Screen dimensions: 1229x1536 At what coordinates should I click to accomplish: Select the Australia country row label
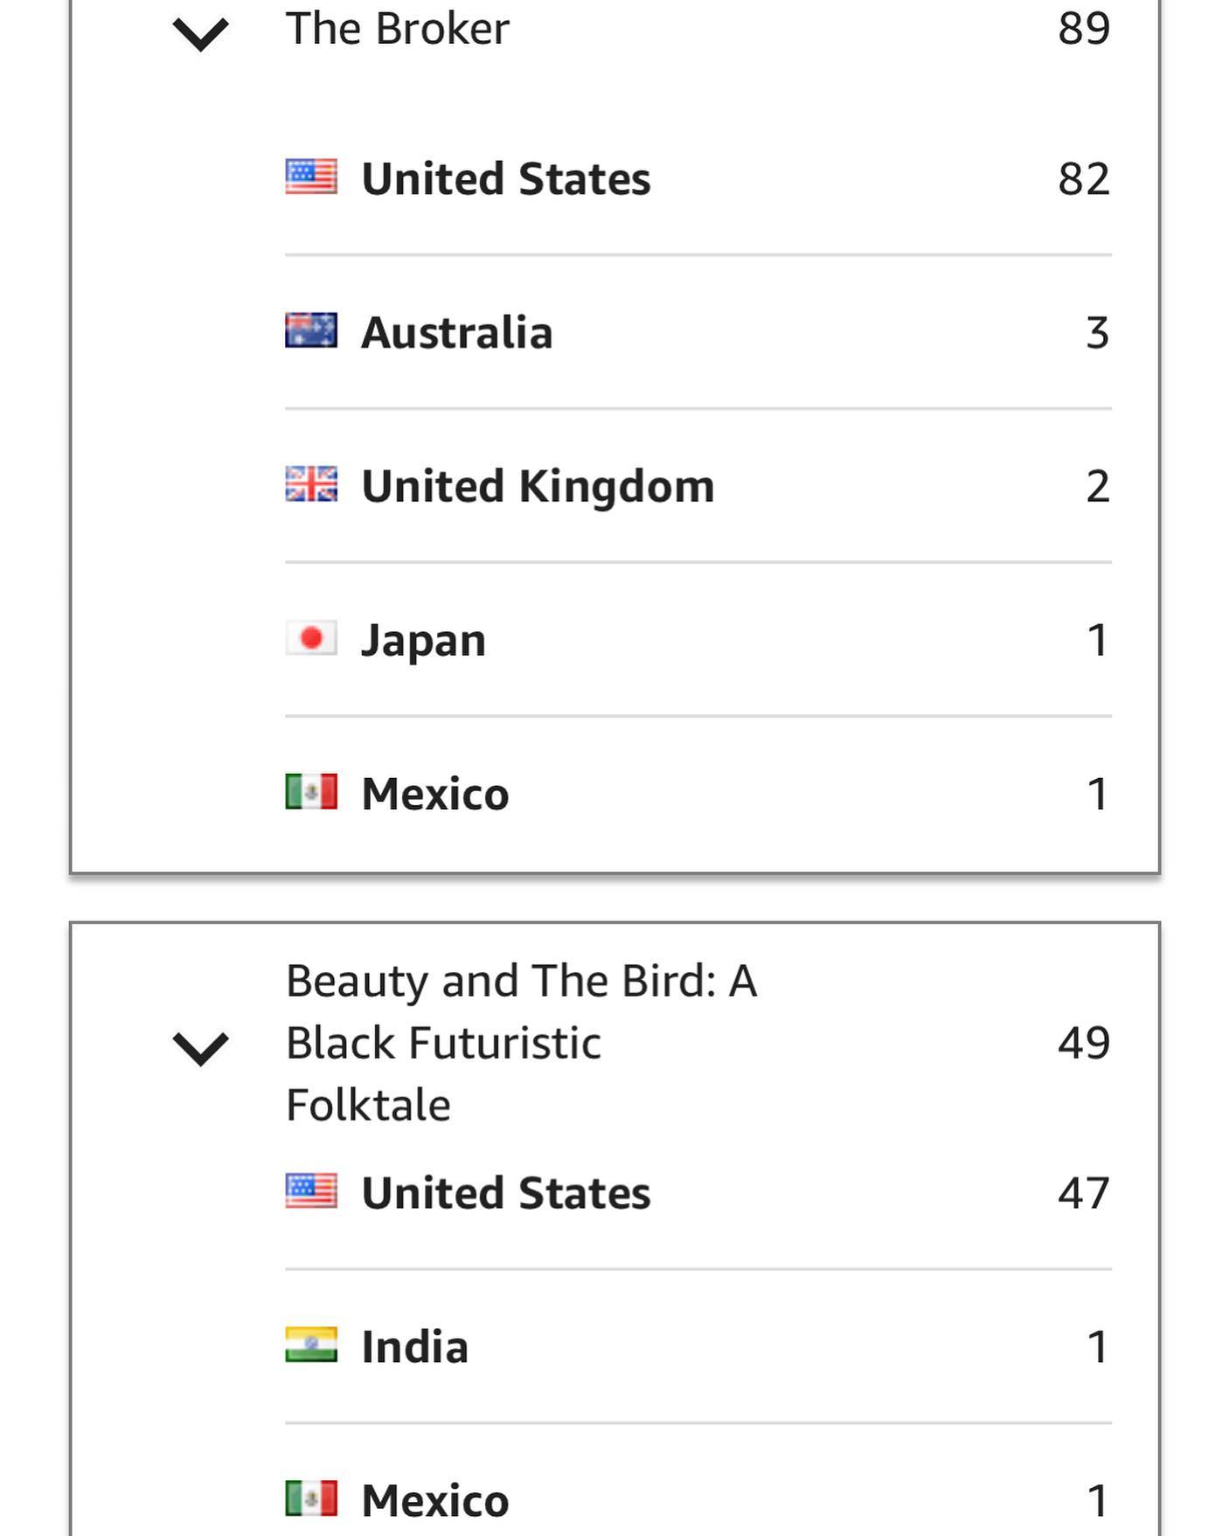[457, 332]
